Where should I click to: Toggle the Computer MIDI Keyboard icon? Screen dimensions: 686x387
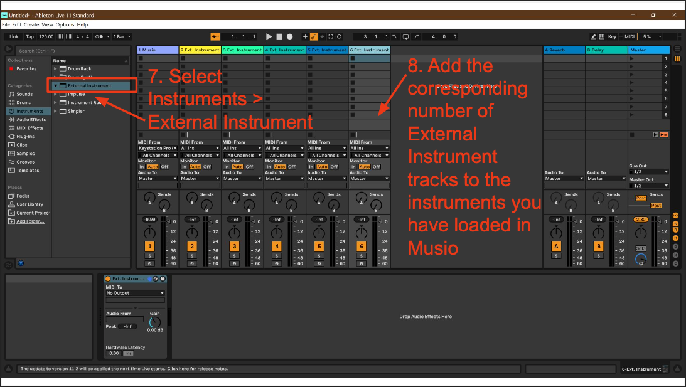(x=601, y=37)
